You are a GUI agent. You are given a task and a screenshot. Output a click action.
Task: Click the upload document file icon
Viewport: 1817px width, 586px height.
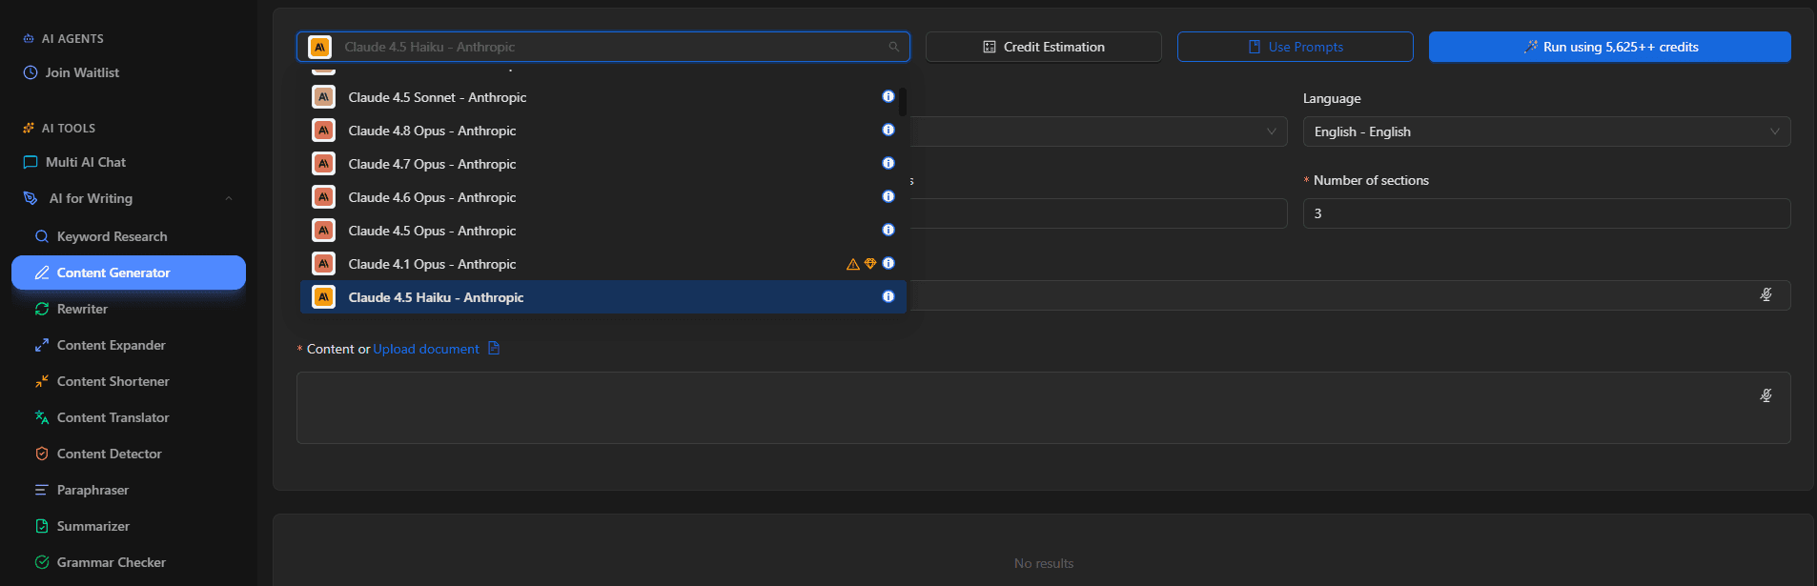[x=494, y=348]
